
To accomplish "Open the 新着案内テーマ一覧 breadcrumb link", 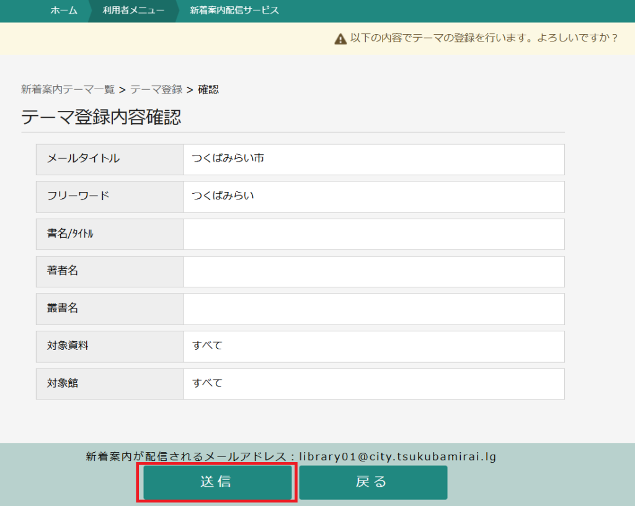I will 68,90.
